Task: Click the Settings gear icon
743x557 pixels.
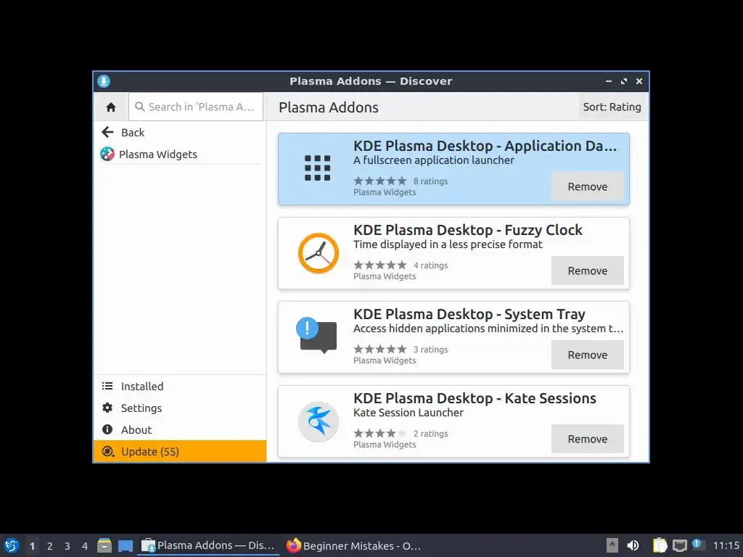Action: (x=107, y=408)
